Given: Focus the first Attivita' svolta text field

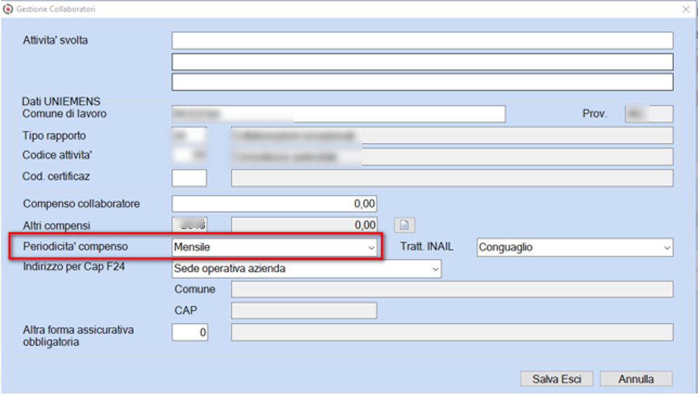Looking at the screenshot, I should pos(422,41).
